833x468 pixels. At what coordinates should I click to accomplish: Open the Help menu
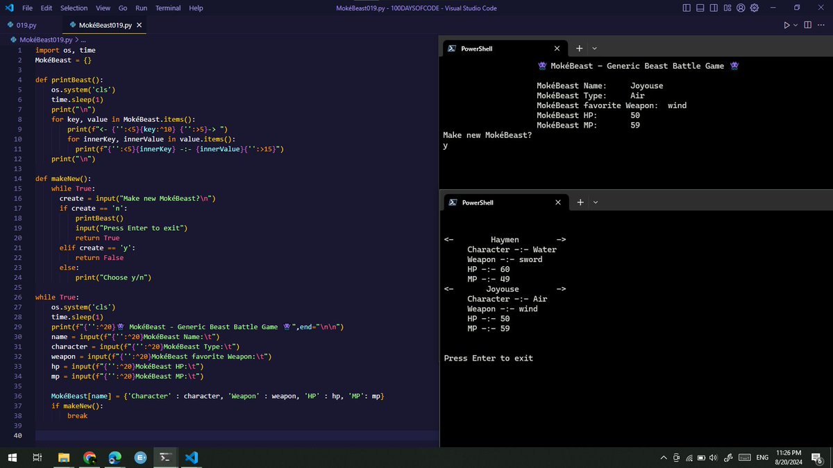(x=196, y=8)
